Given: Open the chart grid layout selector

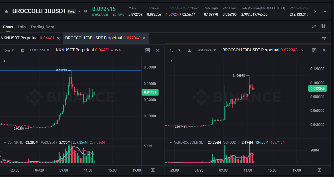Looking at the screenshot, I should [x=323, y=26].
